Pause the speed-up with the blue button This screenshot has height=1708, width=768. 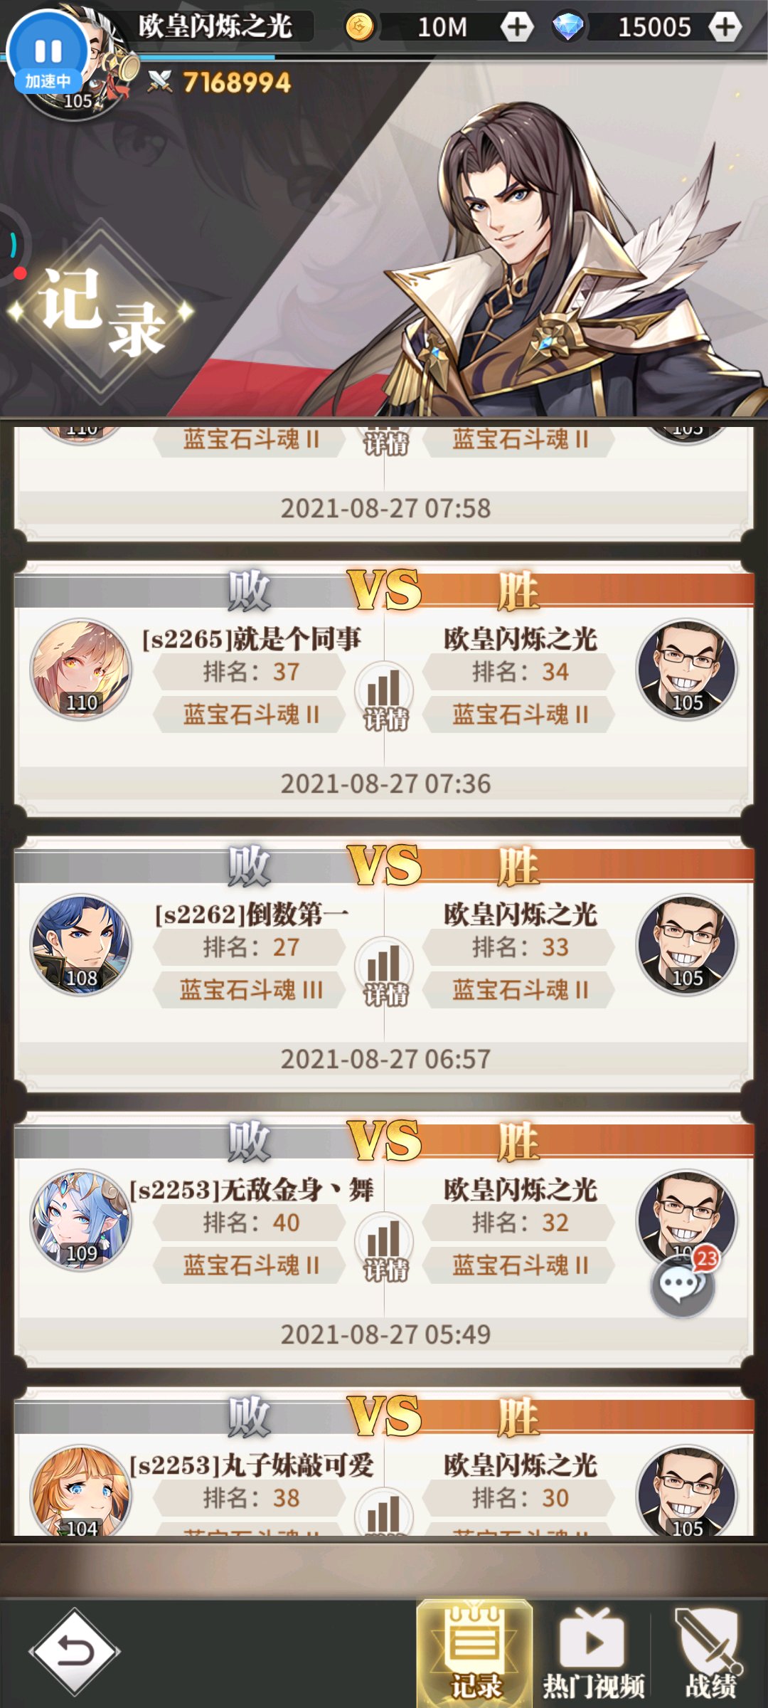point(48,52)
